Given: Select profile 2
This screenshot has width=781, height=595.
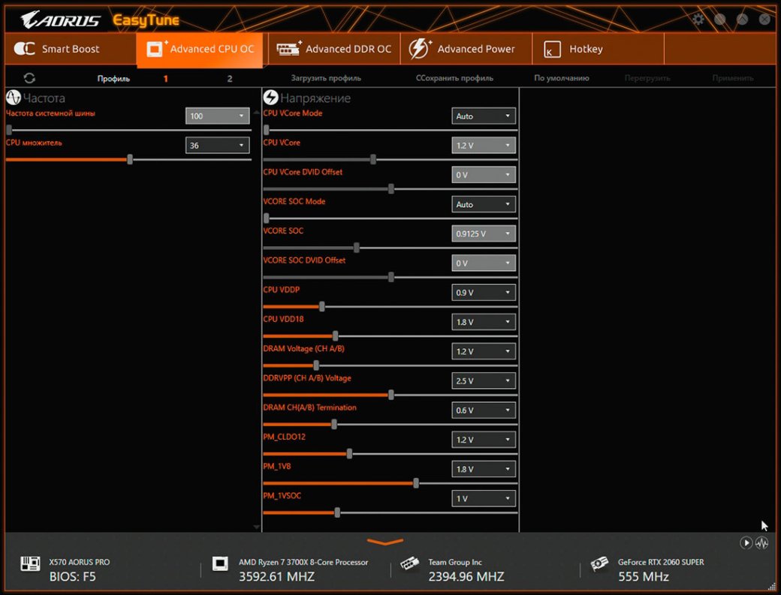Looking at the screenshot, I should point(230,78).
